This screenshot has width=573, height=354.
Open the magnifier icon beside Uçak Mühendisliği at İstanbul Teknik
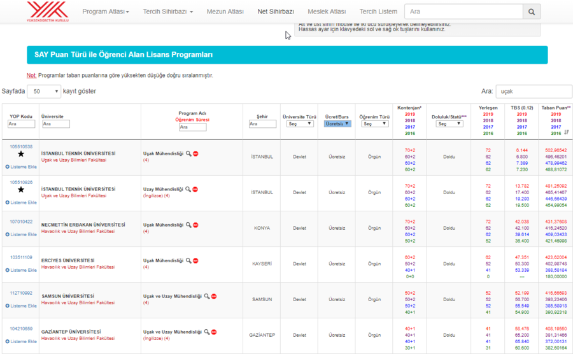click(188, 153)
